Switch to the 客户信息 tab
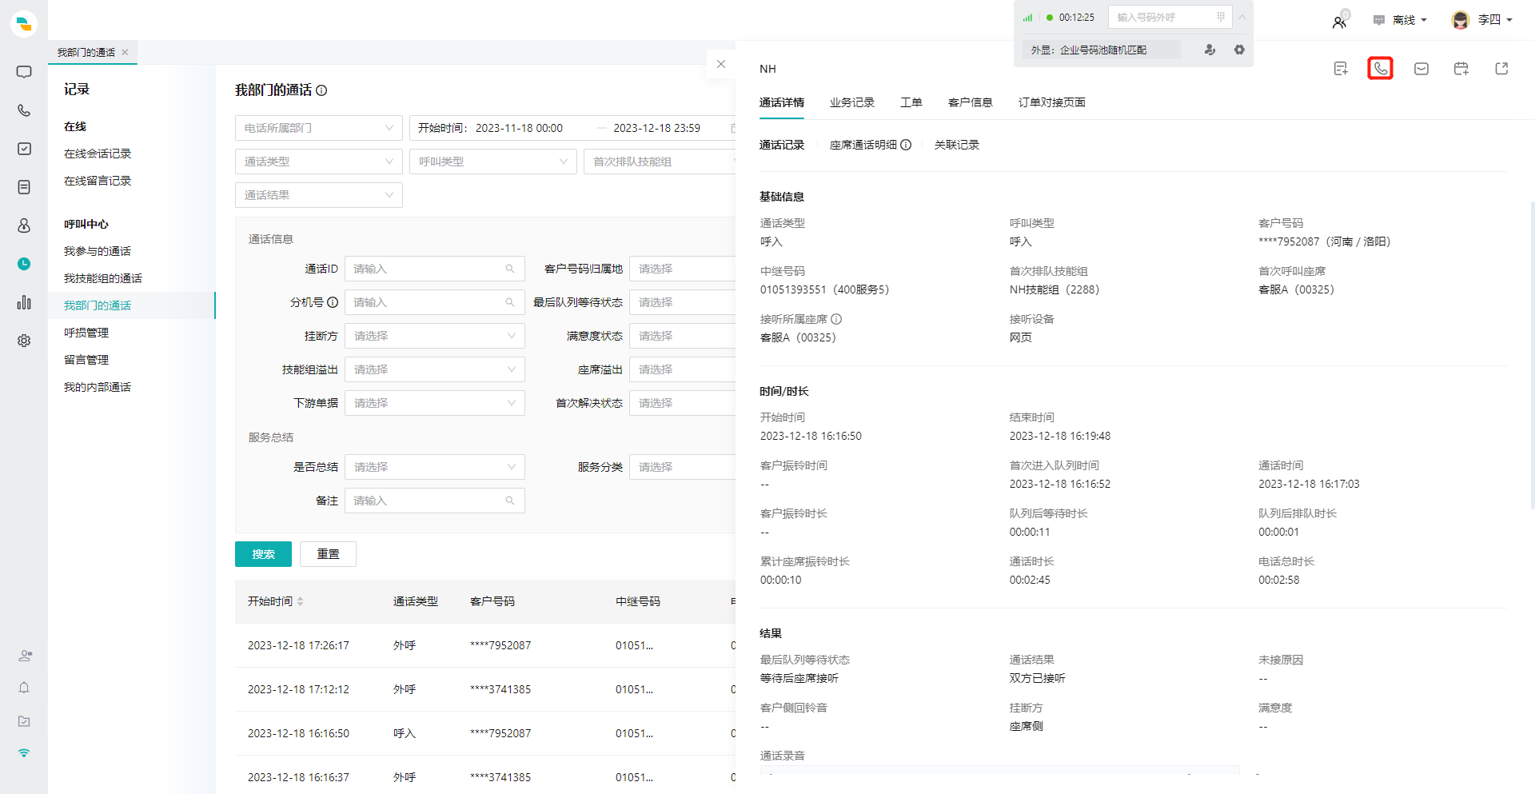Viewport: 1535px width, 794px height. coord(971,102)
